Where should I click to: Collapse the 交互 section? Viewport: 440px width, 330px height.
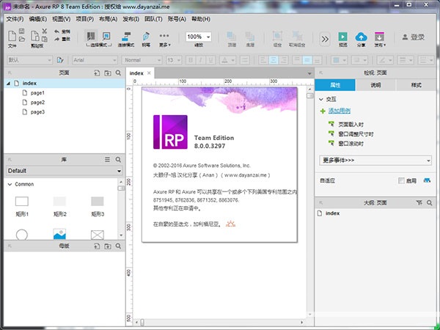(321, 99)
